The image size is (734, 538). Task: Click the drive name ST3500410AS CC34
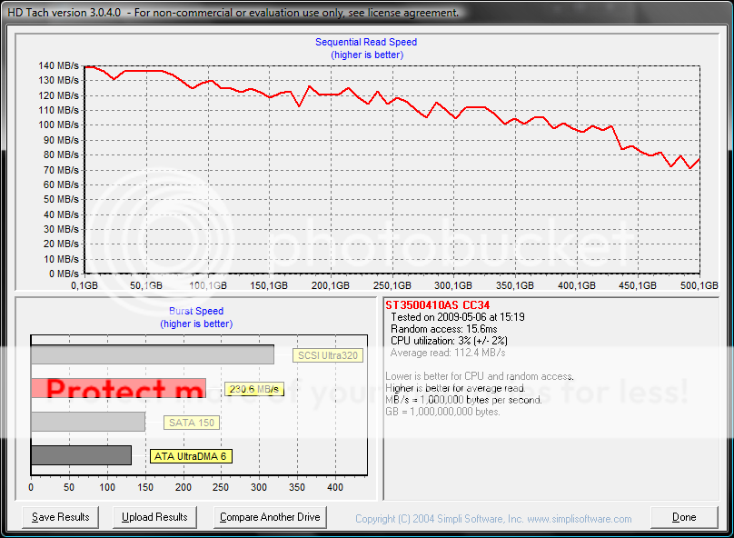tap(437, 305)
